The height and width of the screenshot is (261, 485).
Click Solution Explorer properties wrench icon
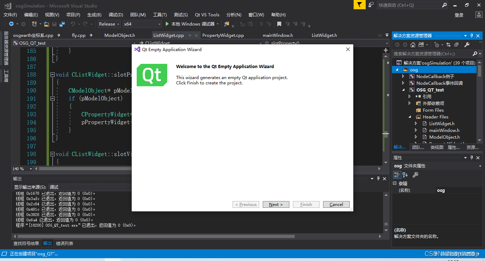click(x=467, y=45)
